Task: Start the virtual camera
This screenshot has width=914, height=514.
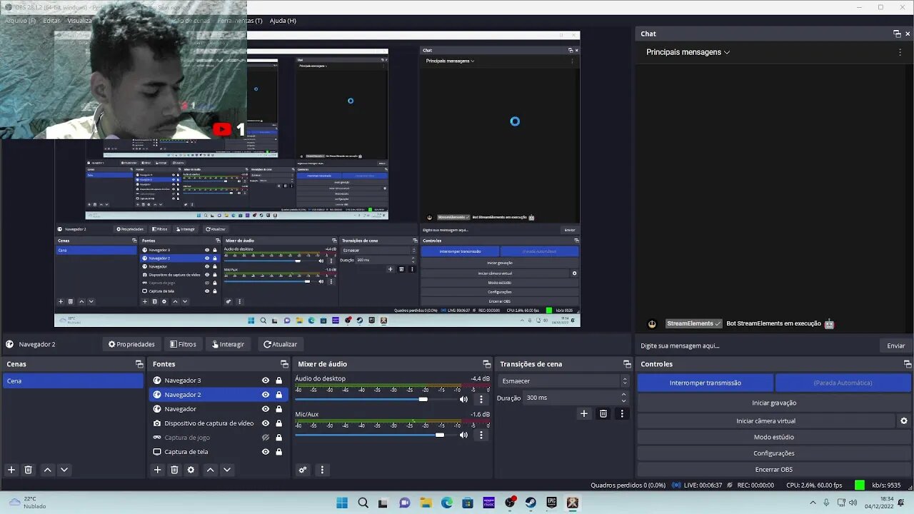Action: tap(765, 421)
